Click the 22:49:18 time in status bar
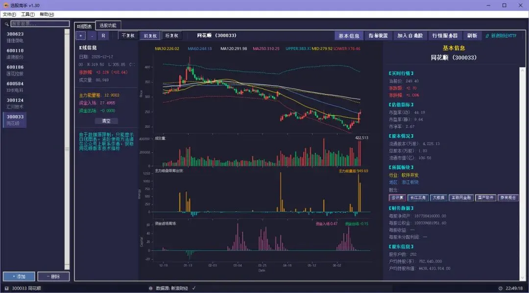The image size is (529, 293). point(514,288)
